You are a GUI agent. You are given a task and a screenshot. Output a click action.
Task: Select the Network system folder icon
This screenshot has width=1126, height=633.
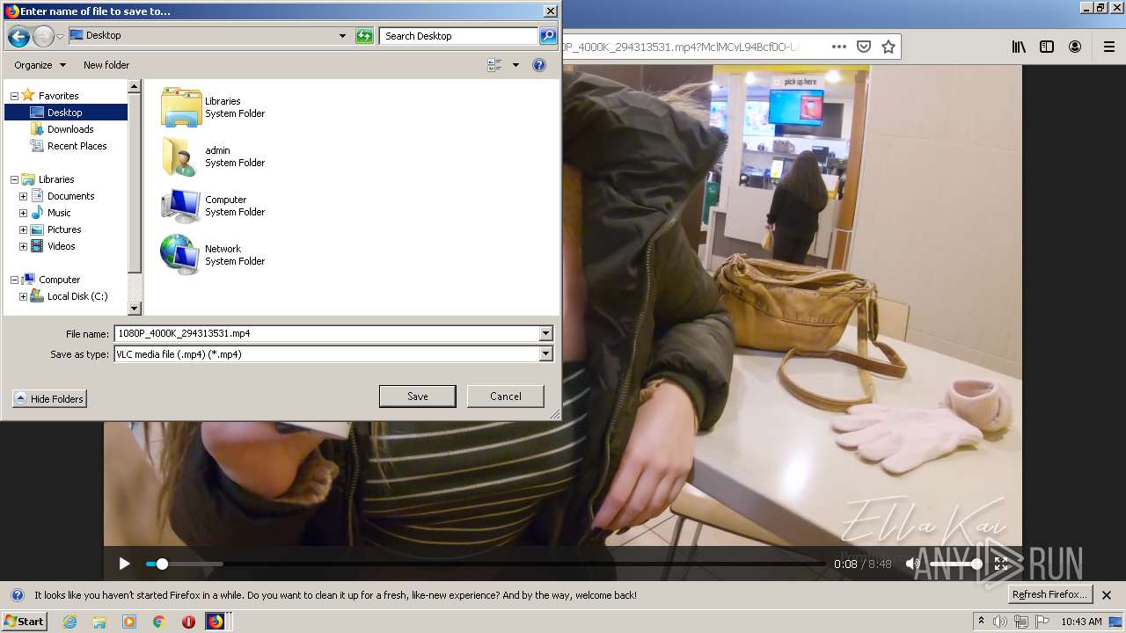click(181, 255)
